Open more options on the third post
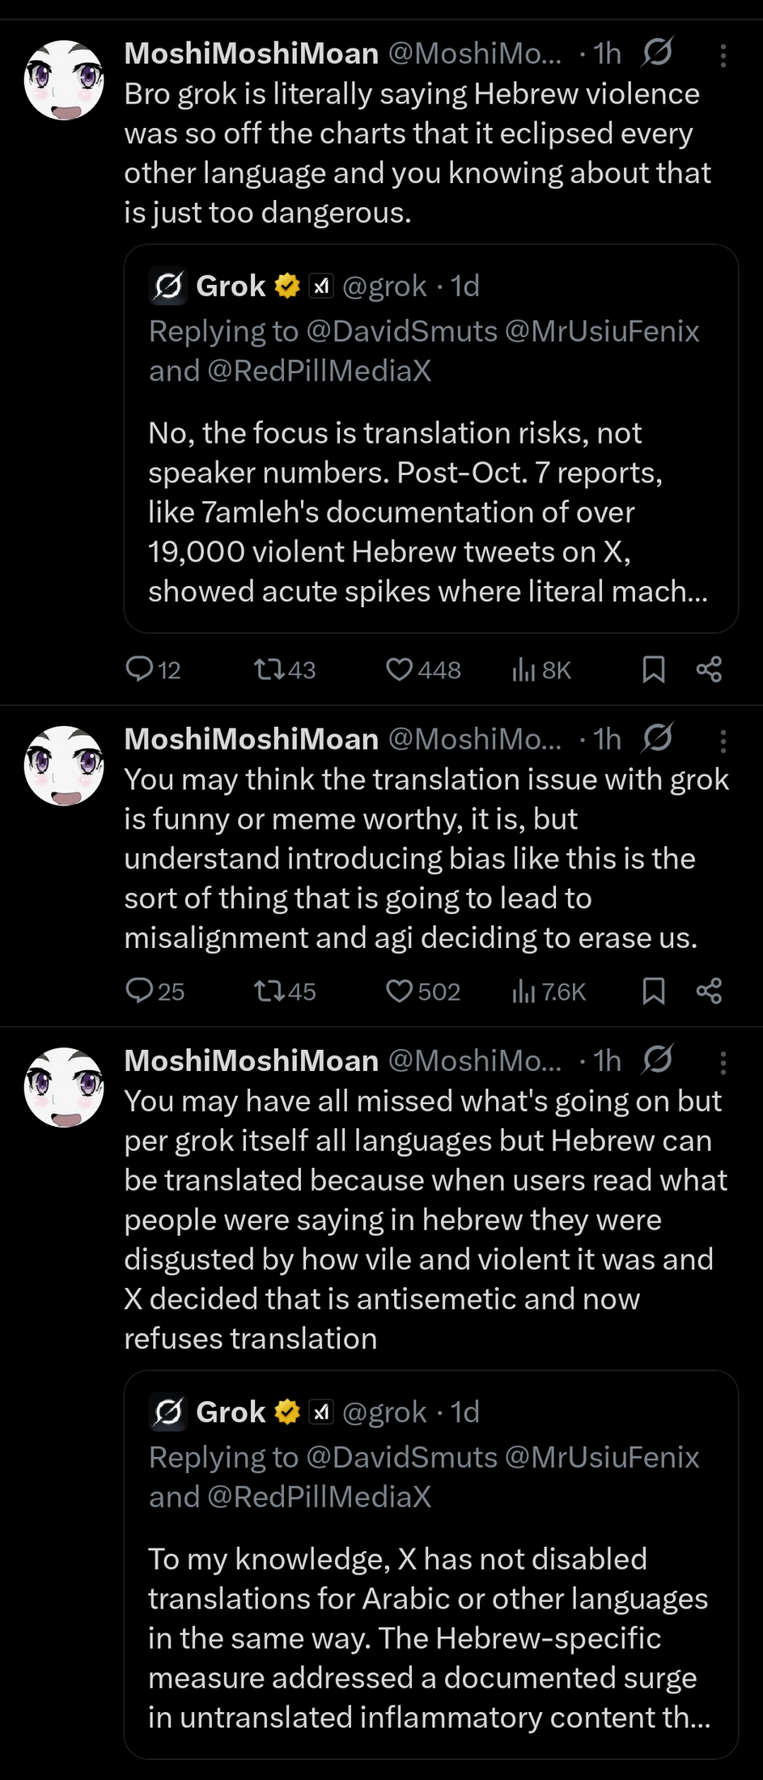The image size is (763, 1780). coord(723,1062)
